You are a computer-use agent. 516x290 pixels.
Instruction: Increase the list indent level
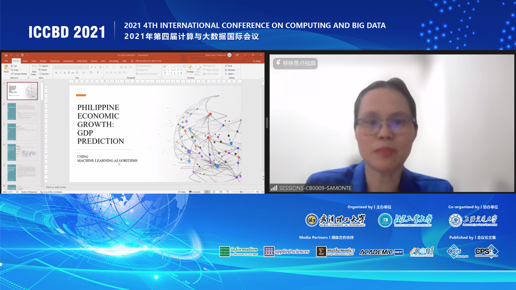[126, 67]
